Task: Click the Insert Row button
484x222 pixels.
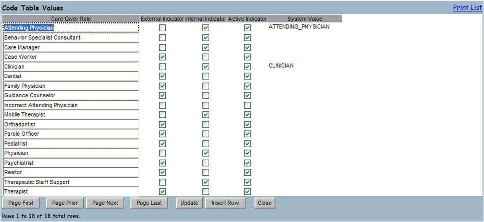Action: [x=226, y=203]
